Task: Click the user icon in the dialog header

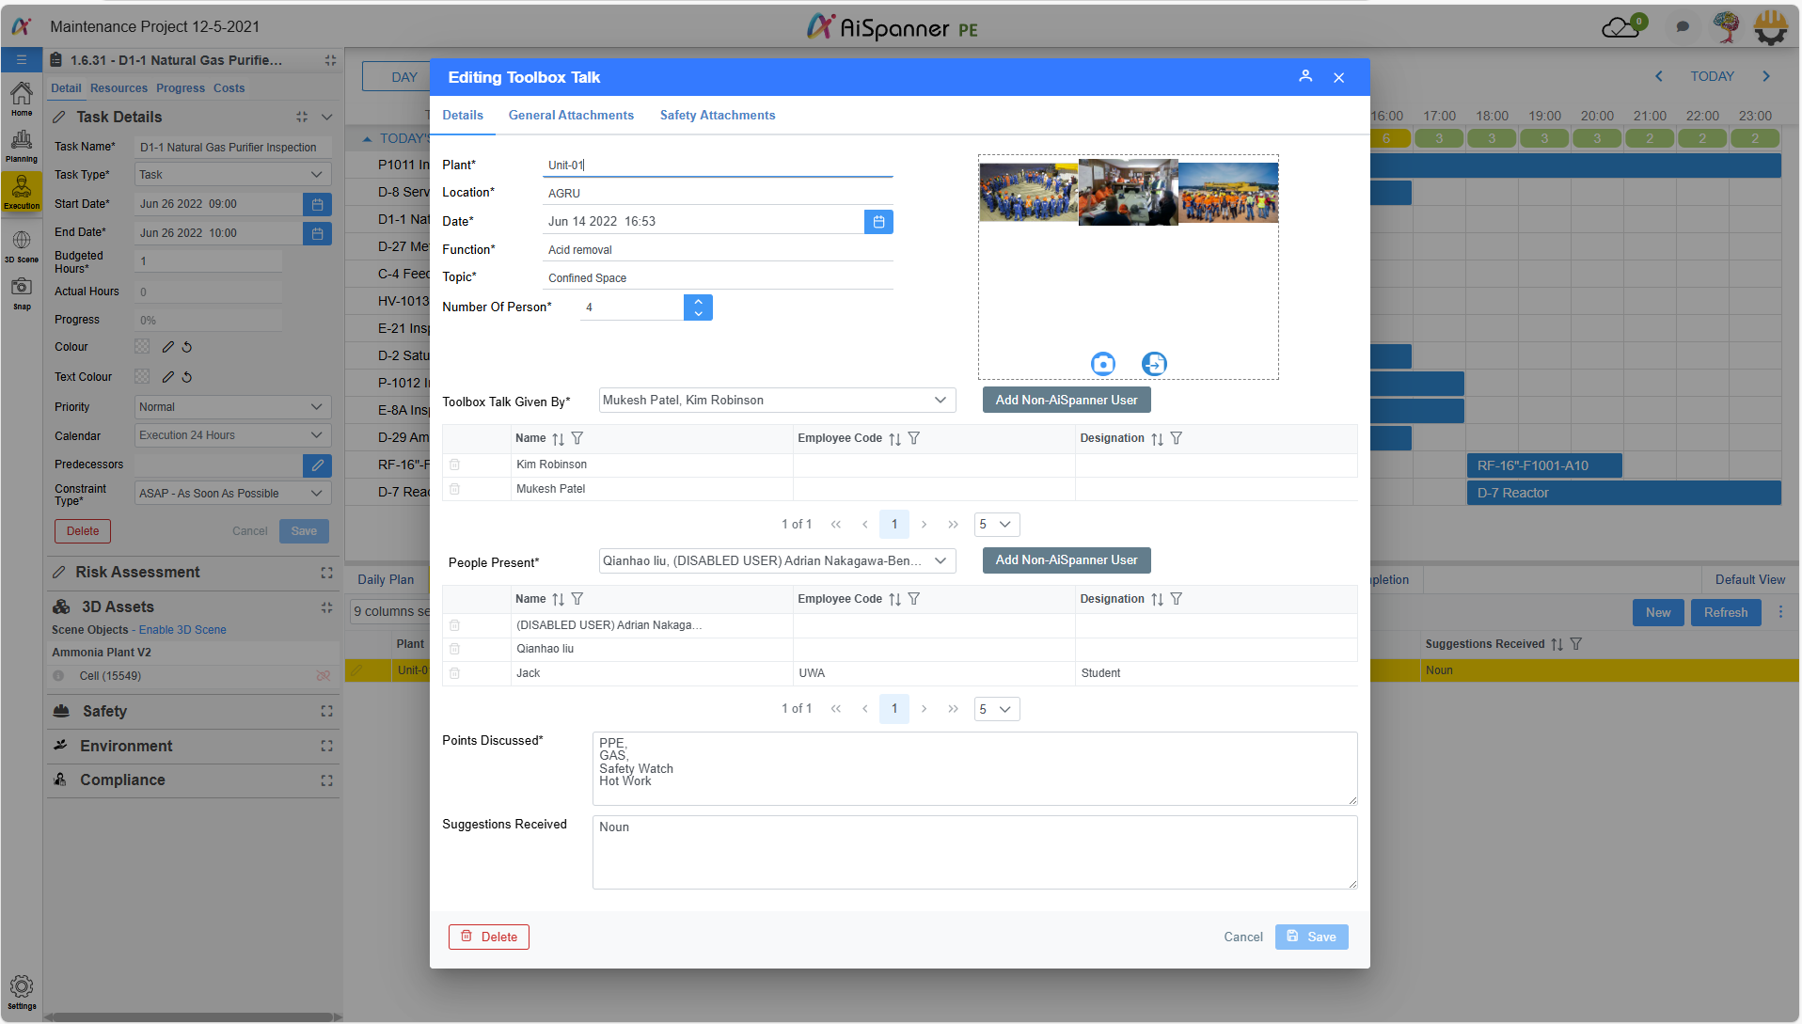Action: pos(1305,77)
